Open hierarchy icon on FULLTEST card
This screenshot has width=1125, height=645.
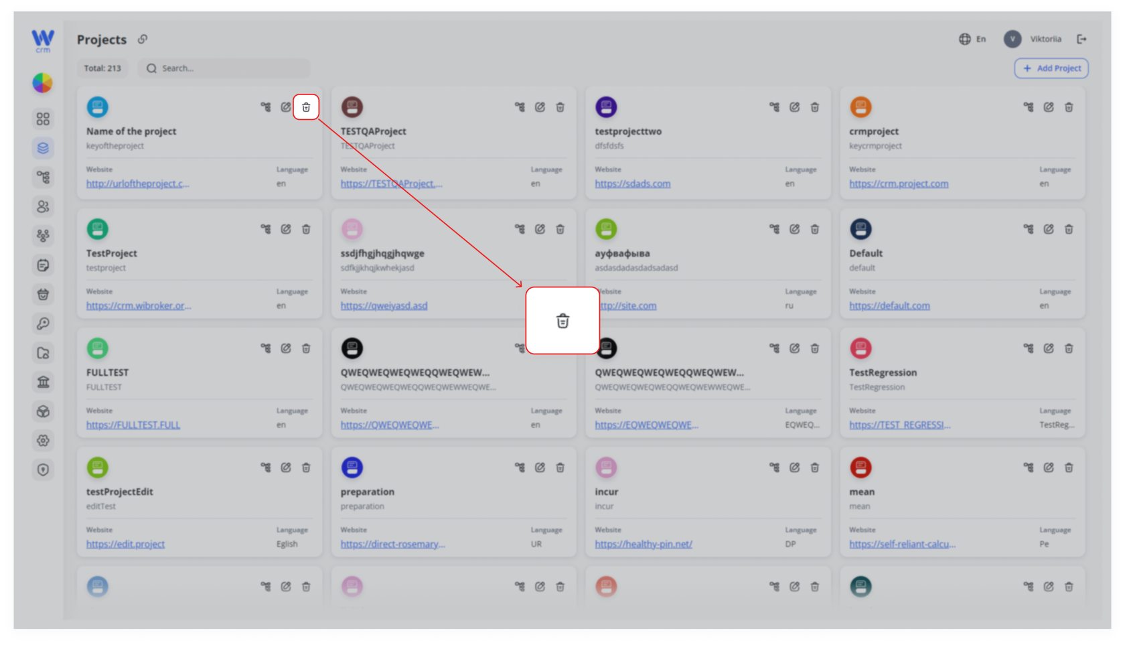pos(266,348)
